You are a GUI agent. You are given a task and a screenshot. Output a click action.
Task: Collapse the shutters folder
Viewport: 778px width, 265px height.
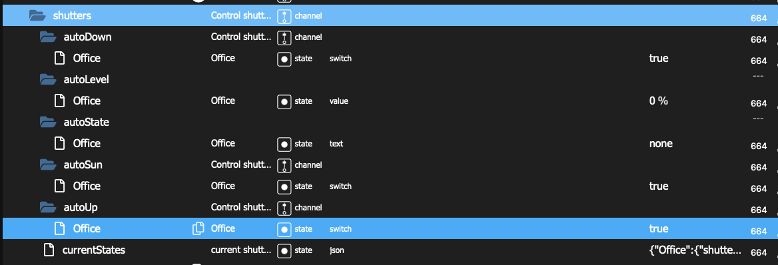[37, 16]
